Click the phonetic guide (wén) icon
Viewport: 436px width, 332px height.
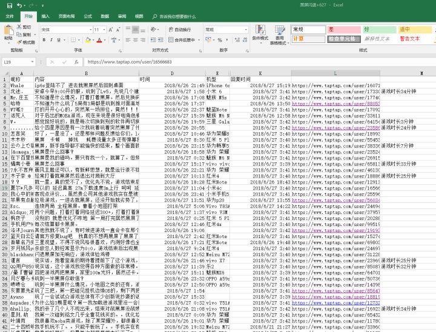coord(114,40)
